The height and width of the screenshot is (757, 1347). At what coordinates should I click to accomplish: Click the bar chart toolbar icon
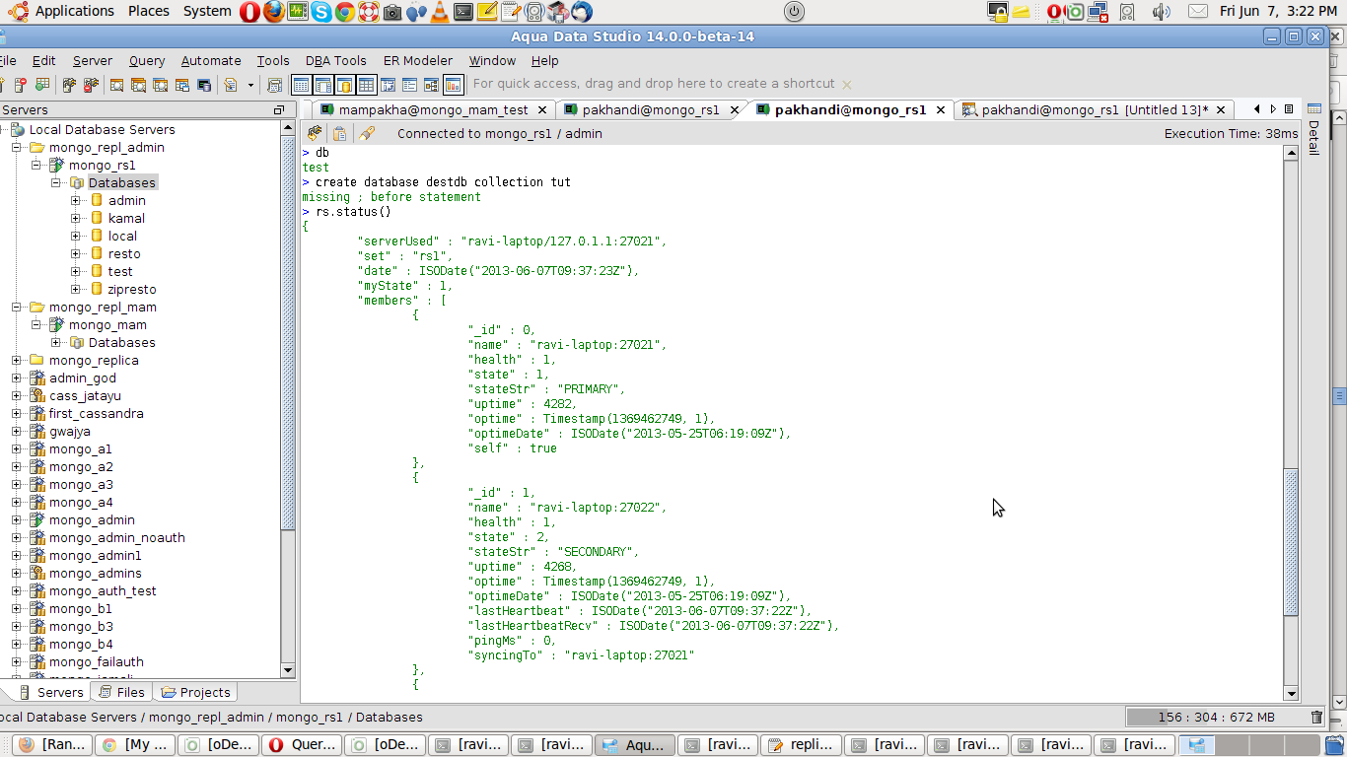[x=453, y=85]
